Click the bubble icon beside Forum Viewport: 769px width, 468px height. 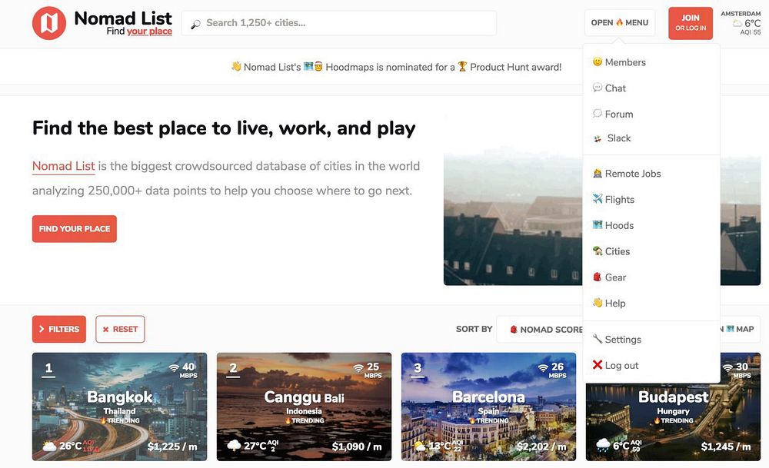point(597,114)
